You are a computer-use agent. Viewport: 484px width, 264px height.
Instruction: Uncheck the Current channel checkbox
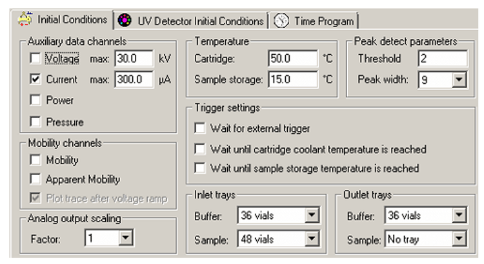point(35,79)
